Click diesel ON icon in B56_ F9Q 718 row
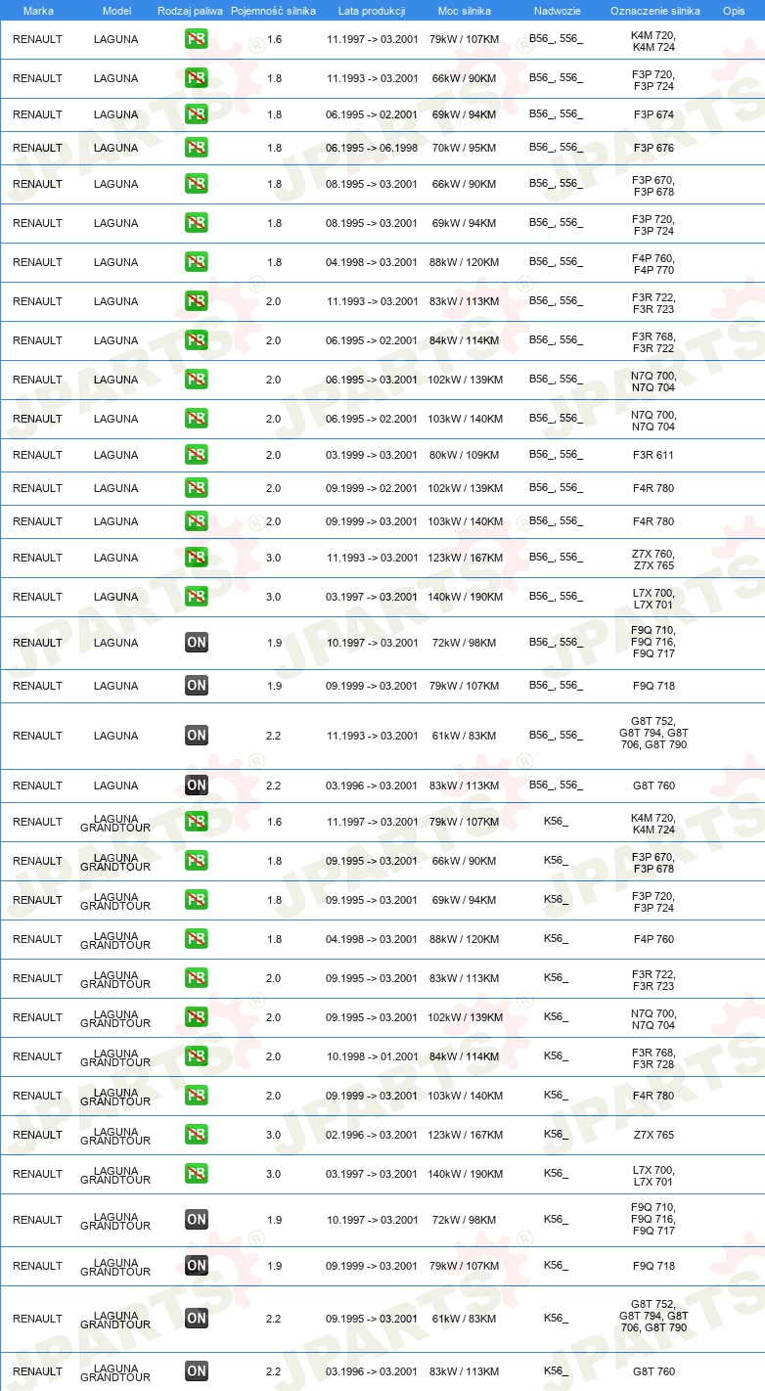Viewport: 765px width, 1391px height. tap(197, 686)
